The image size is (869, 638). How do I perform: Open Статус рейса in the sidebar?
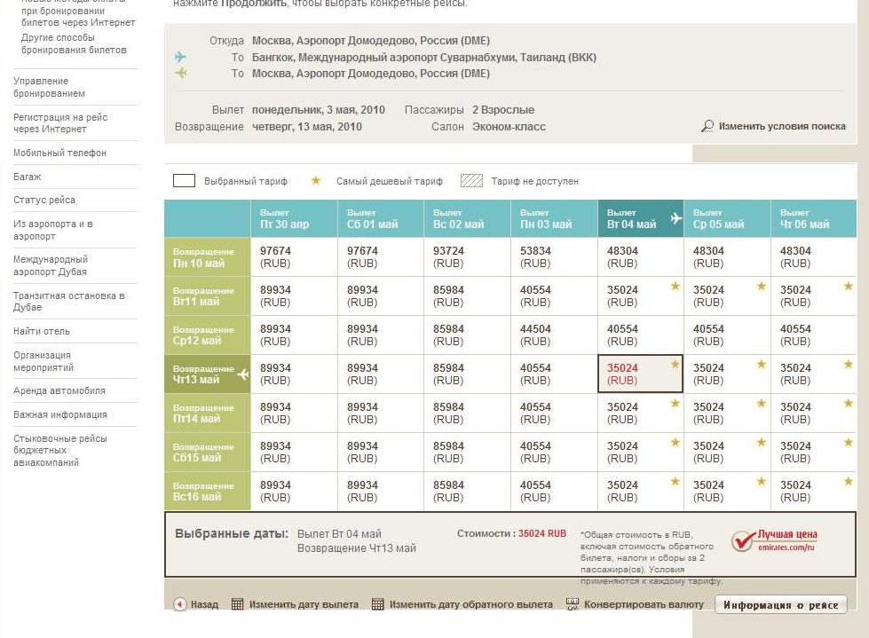click(x=44, y=201)
